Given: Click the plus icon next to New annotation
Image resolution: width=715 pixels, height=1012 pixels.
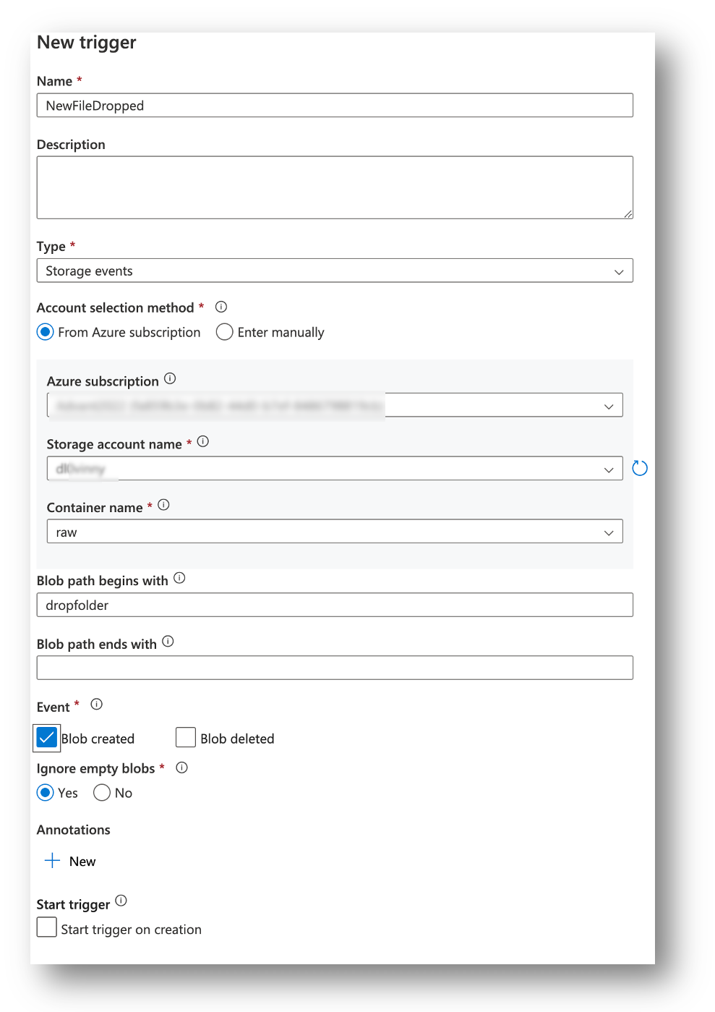Looking at the screenshot, I should tap(51, 860).
